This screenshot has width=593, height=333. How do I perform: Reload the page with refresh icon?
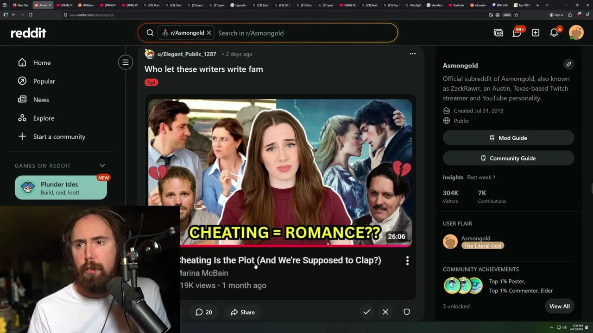coord(31,15)
